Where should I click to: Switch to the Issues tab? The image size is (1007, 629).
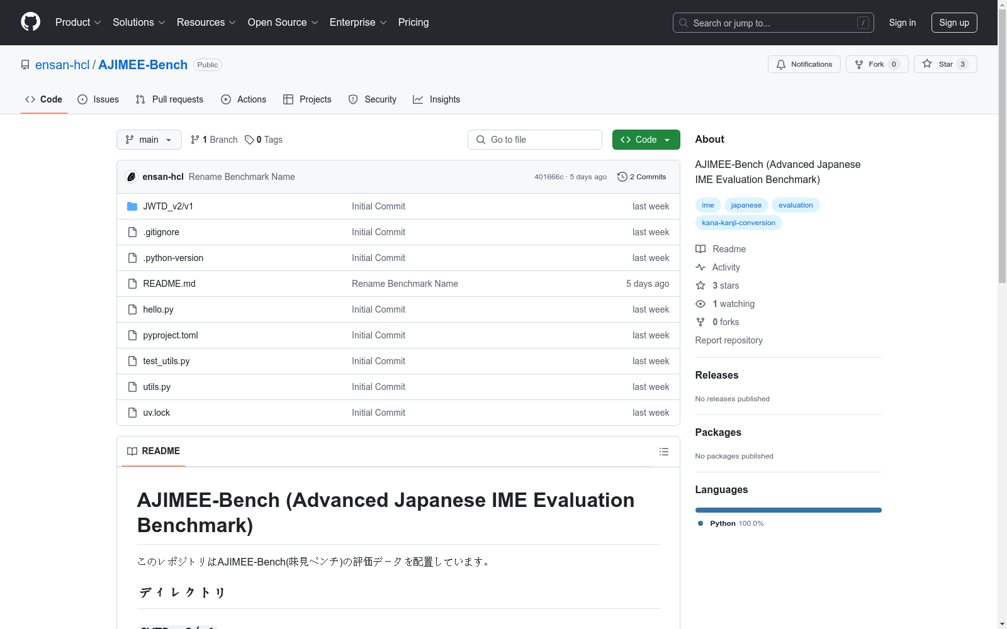98,99
